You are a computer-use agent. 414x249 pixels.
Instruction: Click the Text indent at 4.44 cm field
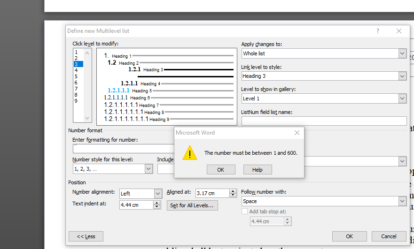click(136, 205)
